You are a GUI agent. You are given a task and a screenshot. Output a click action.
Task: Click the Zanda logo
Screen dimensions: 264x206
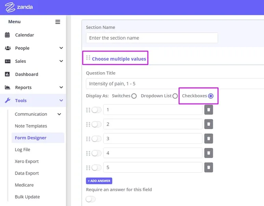19,7
